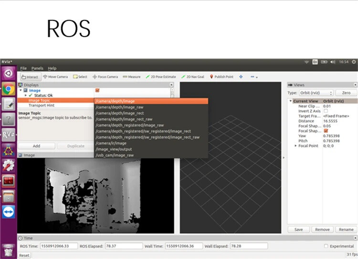Choose /usb_cam/image_raw topic

pos(151,155)
